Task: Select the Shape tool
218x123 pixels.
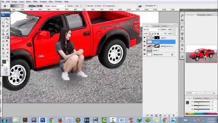Action: click(x=7, y=49)
